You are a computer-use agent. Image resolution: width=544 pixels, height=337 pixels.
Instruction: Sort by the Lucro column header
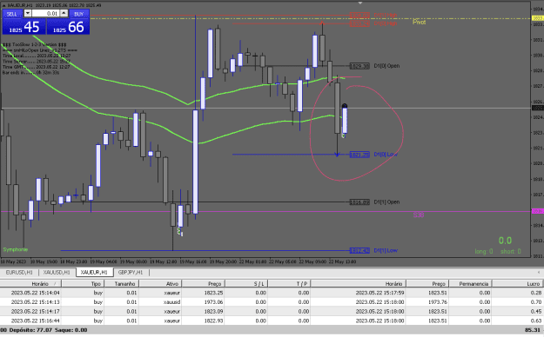coord(518,284)
